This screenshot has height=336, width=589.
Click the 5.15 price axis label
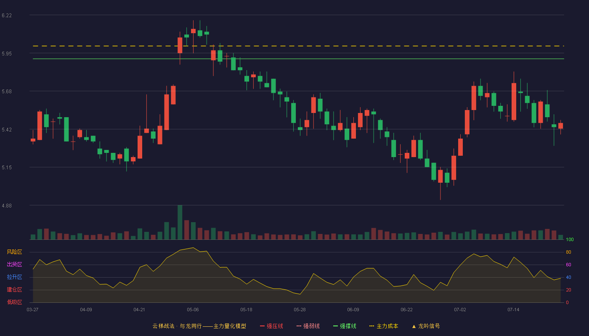[7, 168]
